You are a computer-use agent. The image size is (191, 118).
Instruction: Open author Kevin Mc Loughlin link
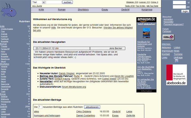click(124, 76)
